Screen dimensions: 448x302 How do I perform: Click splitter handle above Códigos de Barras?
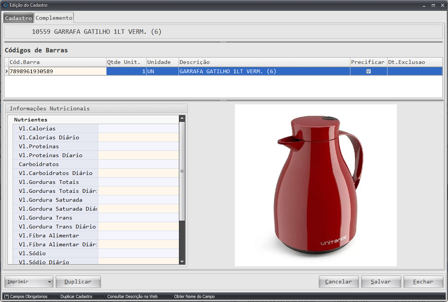[x=223, y=42]
